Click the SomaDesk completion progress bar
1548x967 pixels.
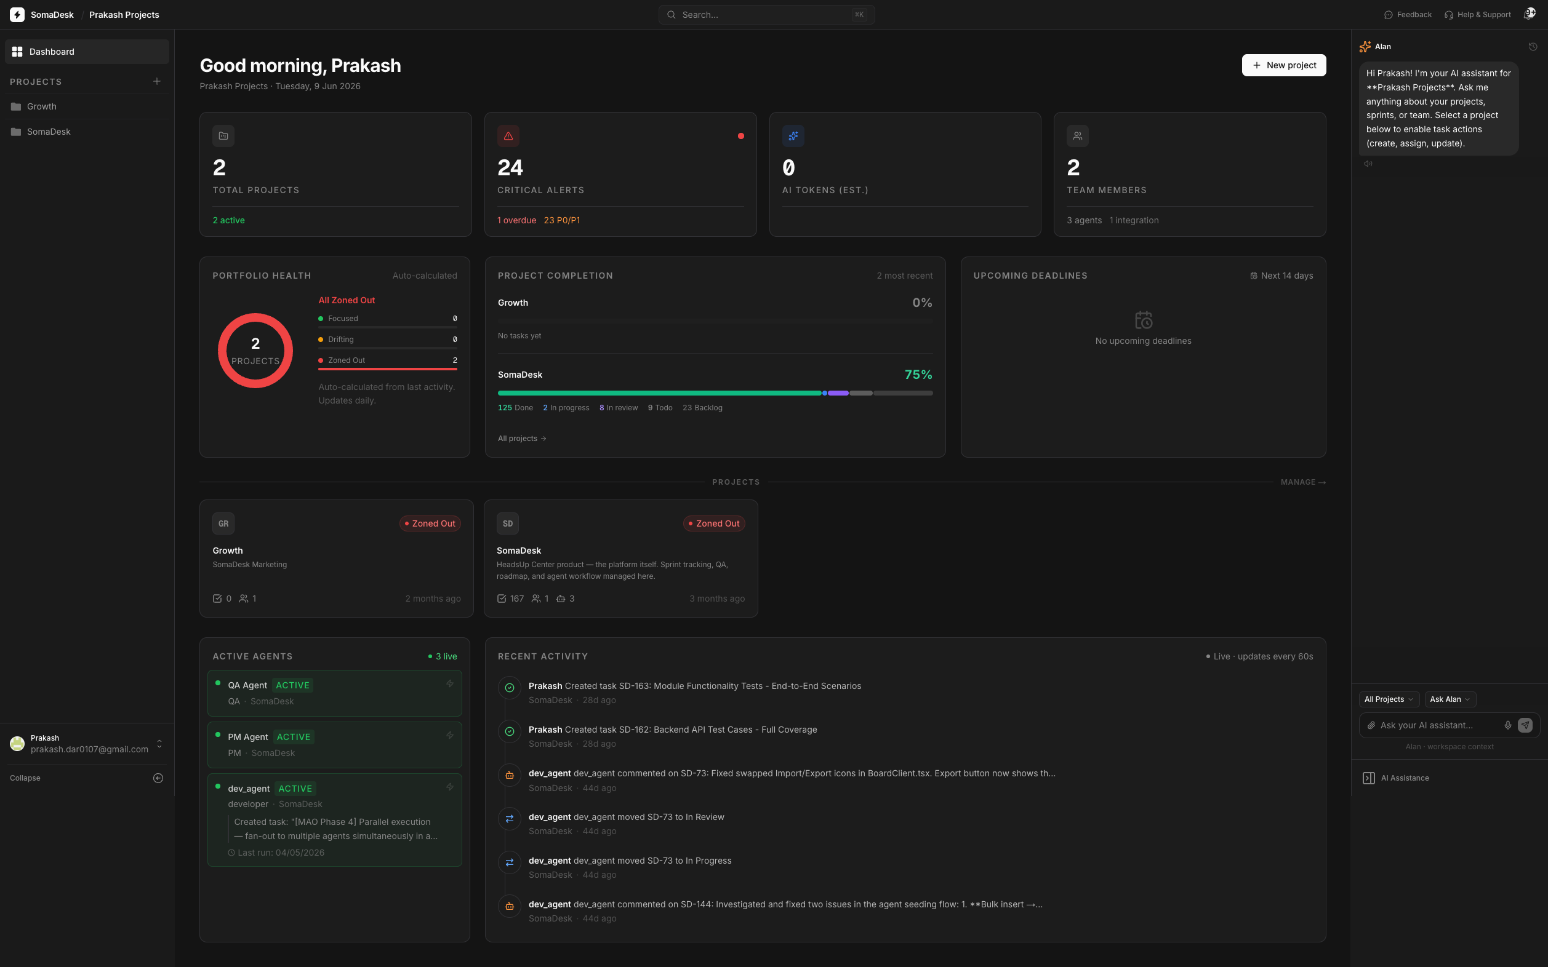coord(715,393)
